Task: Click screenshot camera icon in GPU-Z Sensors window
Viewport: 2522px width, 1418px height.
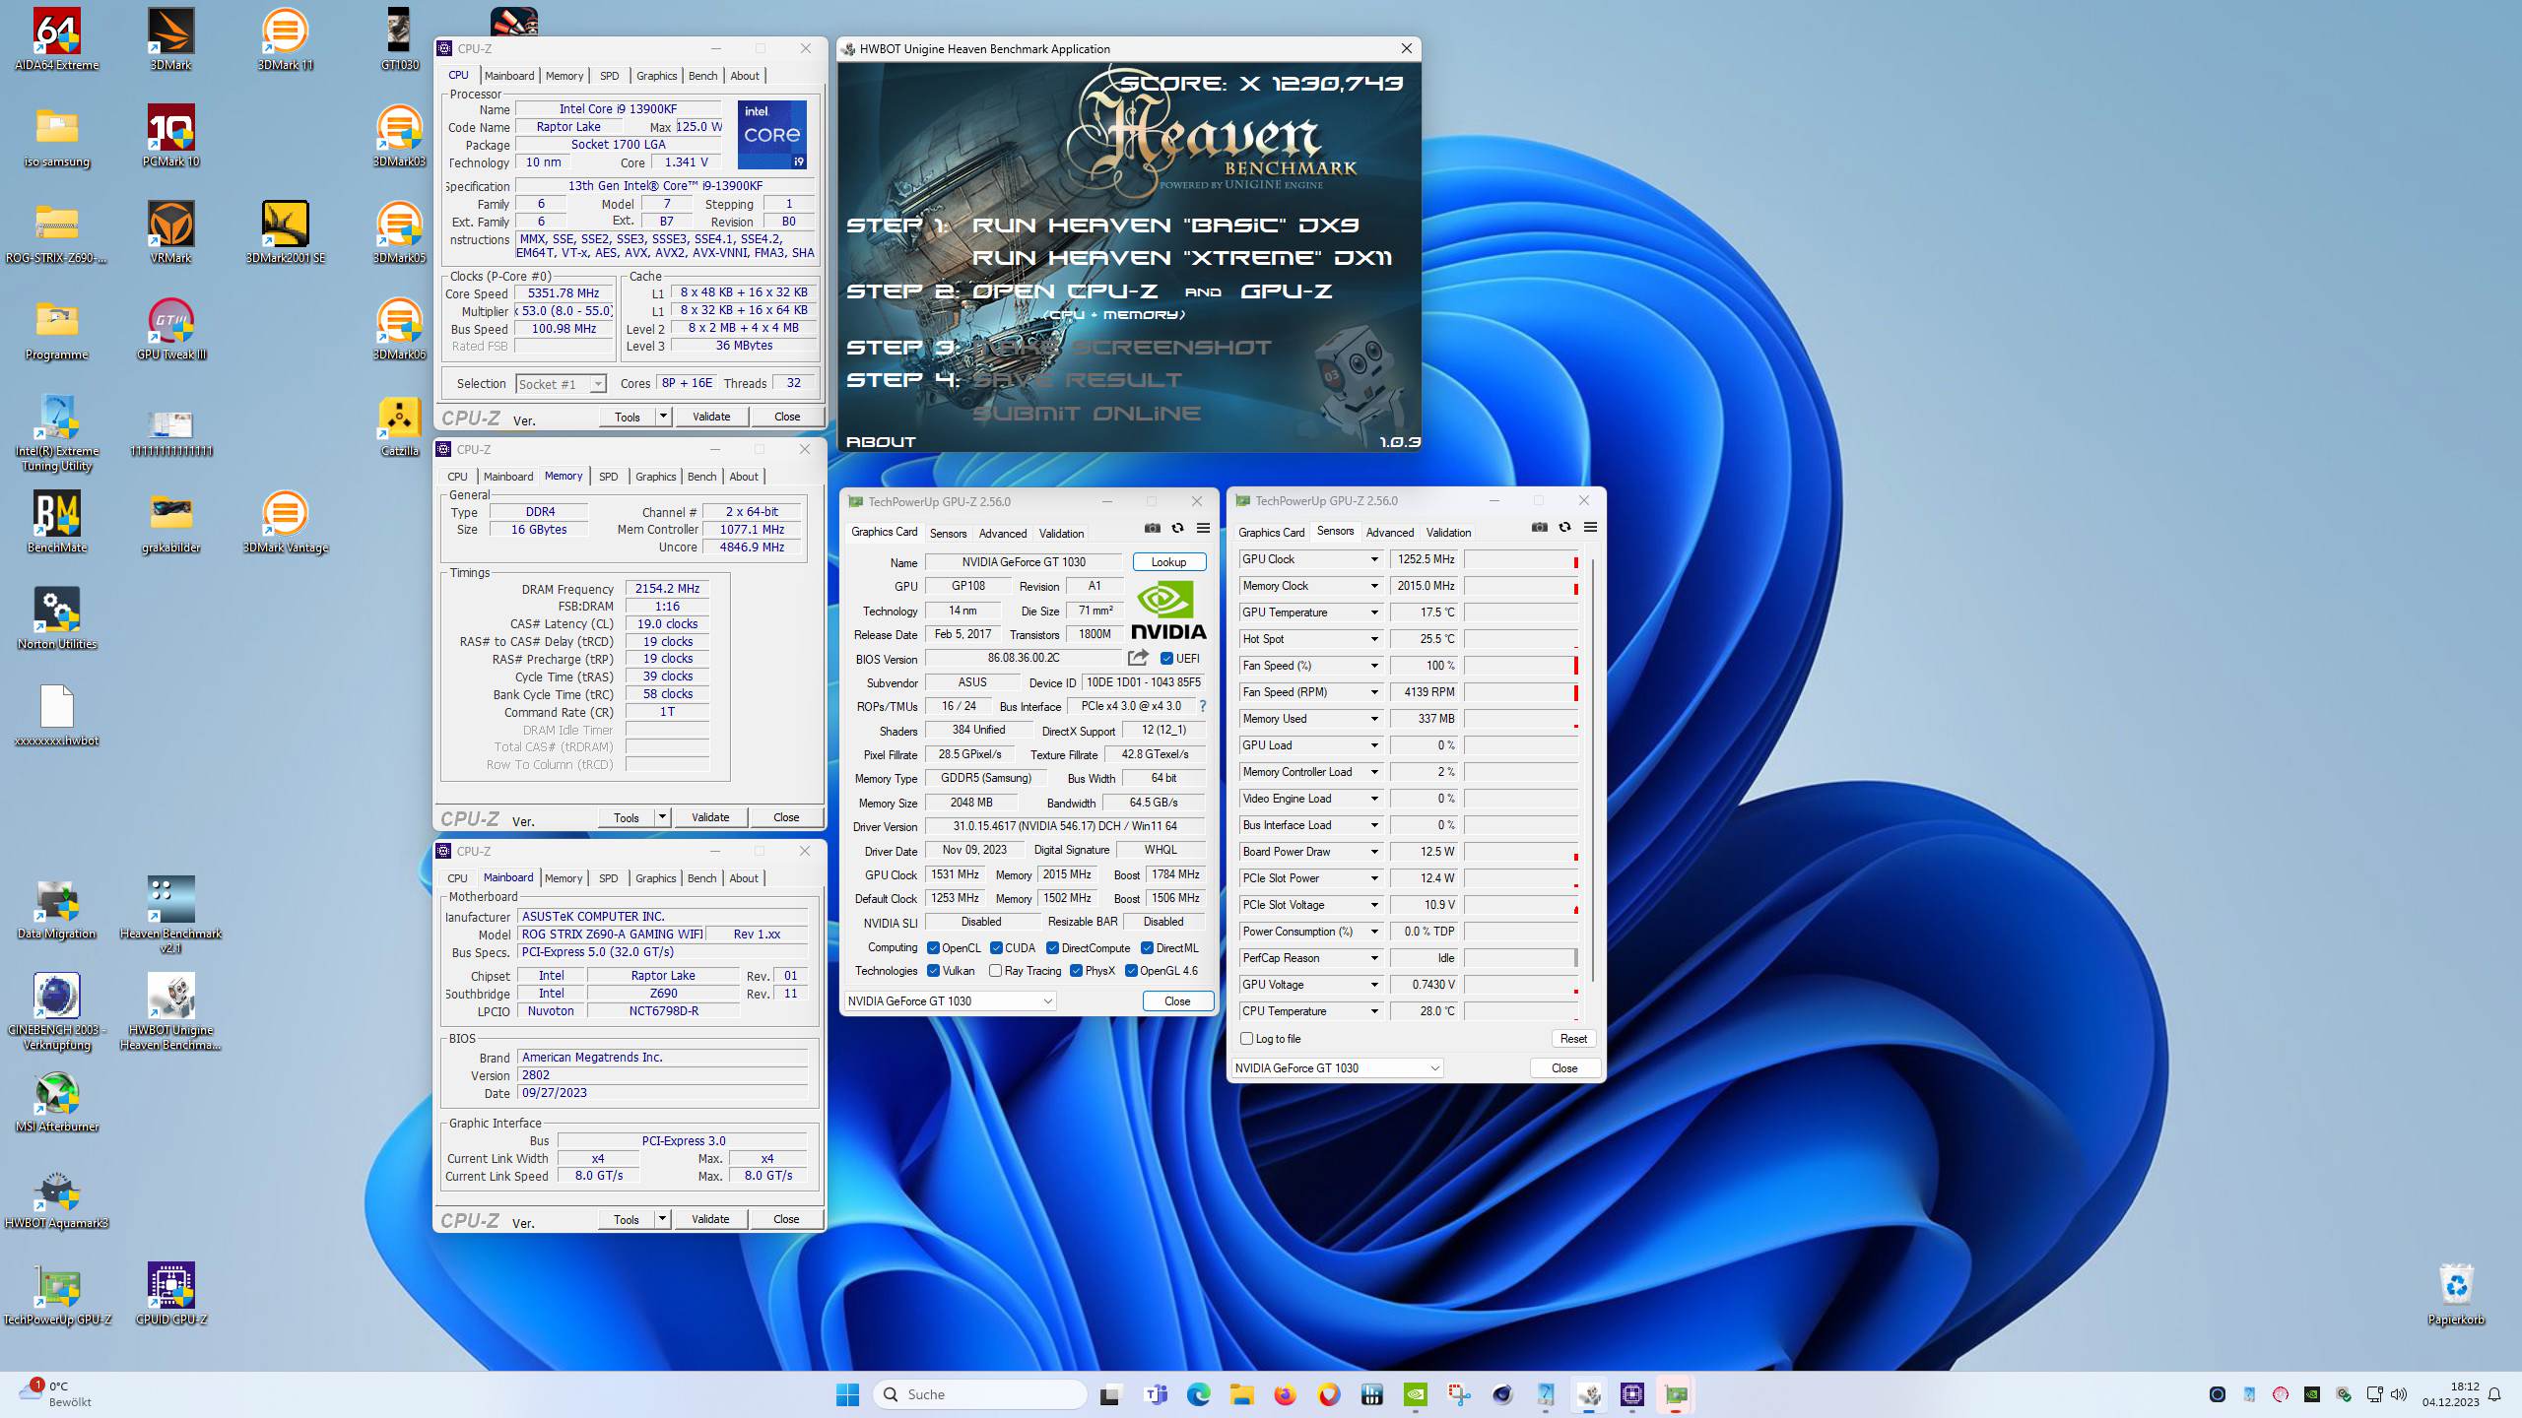Action: pyautogui.click(x=1540, y=528)
